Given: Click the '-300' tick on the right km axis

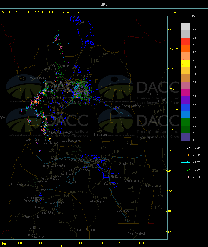Looking at the screenshot, I should pos(169,231).
